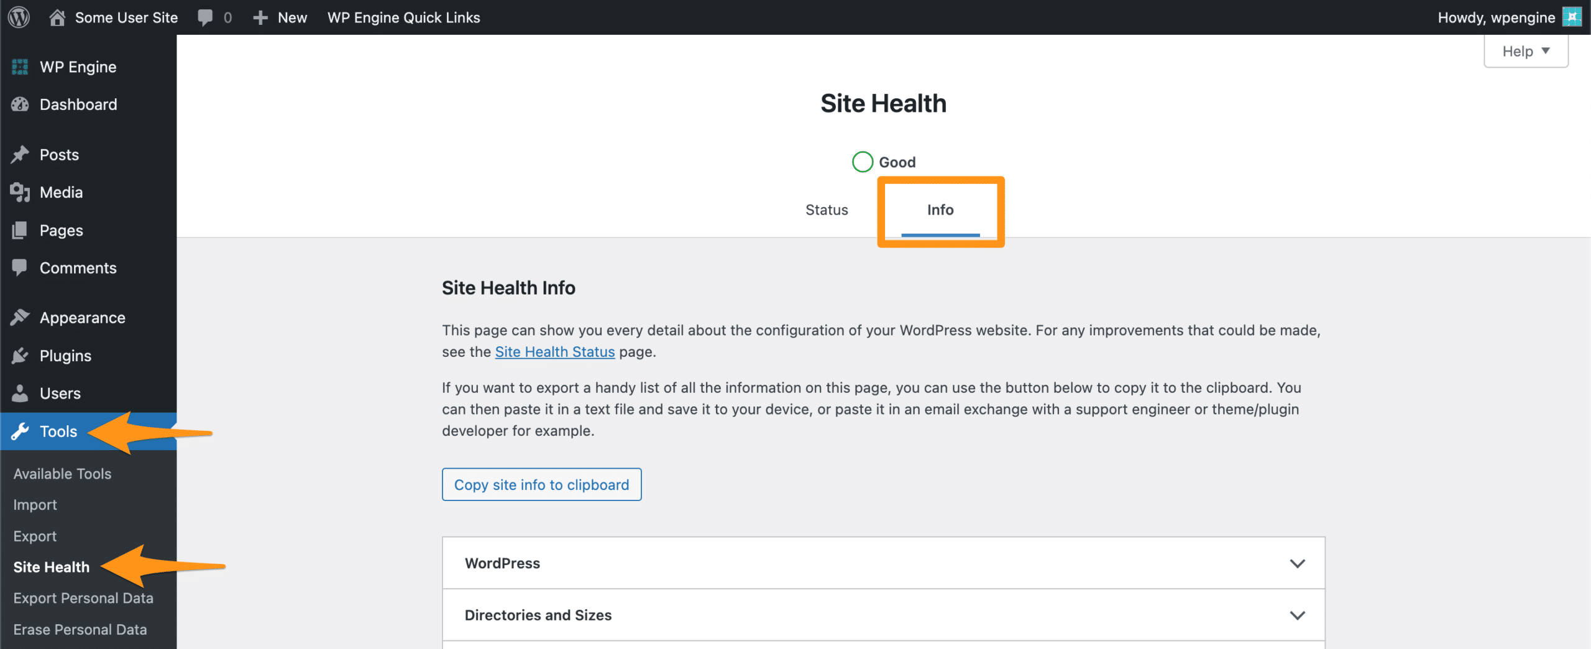Open the Help dropdown

point(1526,51)
